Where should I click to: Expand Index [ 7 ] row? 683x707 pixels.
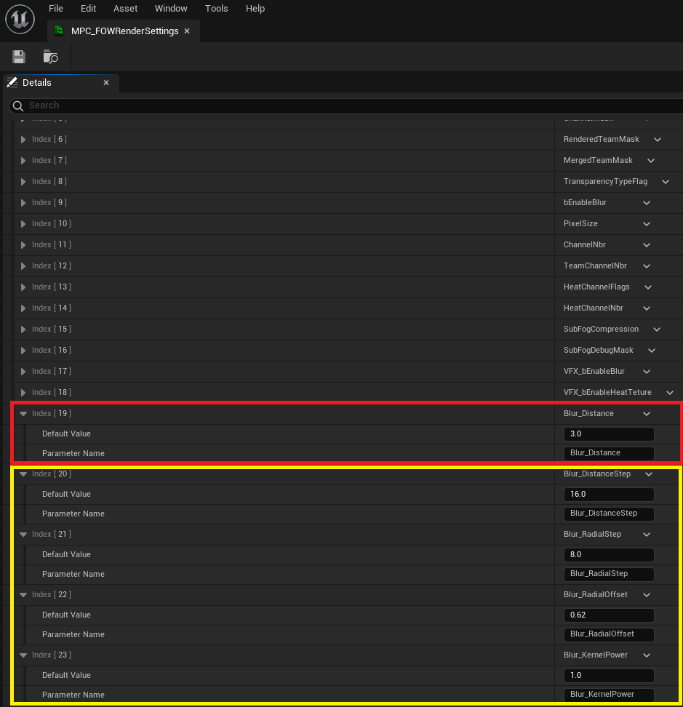(x=23, y=161)
